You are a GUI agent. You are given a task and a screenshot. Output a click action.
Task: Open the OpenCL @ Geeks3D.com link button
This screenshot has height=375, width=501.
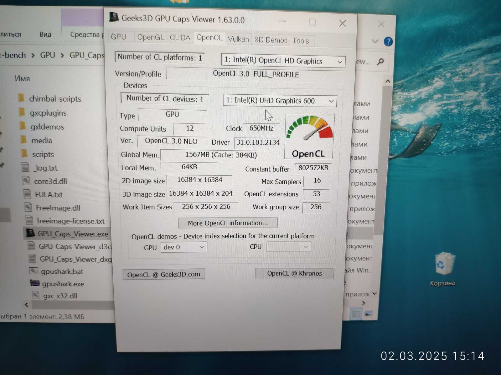pos(163,274)
